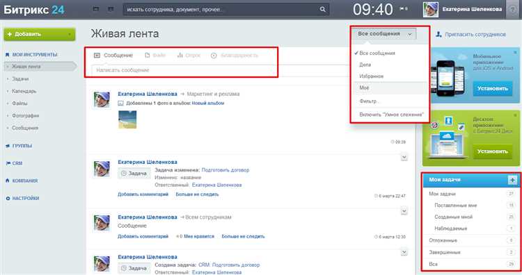Add a task with Мои задачи plus icon

[512, 180]
